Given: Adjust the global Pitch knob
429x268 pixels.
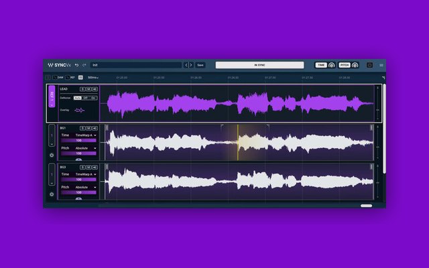Looking at the screenshot, I should click(x=355, y=65).
